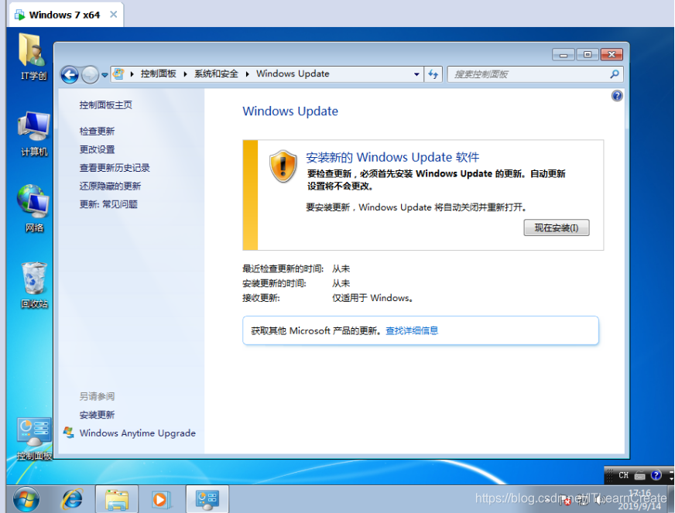Select the 控制面板 breadcrumb

(158, 74)
